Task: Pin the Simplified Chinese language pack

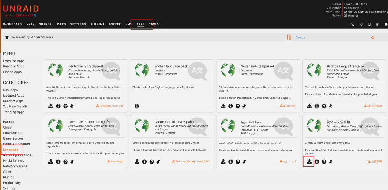Action: point(330,162)
